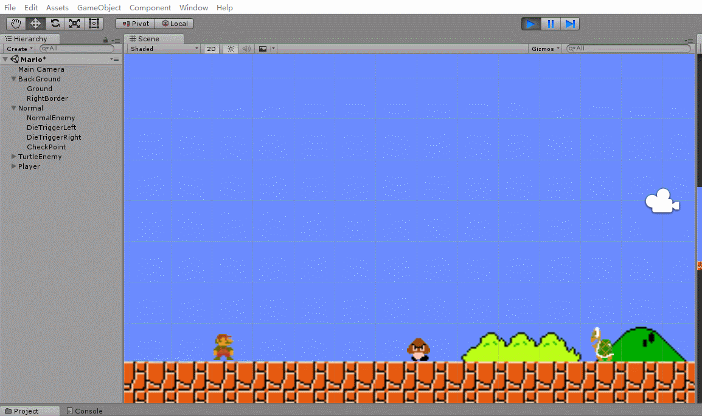Image resolution: width=702 pixels, height=416 pixels.
Task: Expand the Player tree node
Action: [x=13, y=166]
